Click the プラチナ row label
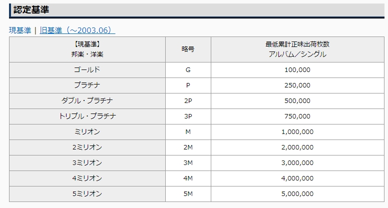Viewport: 388px width, 208px height. 87,85
